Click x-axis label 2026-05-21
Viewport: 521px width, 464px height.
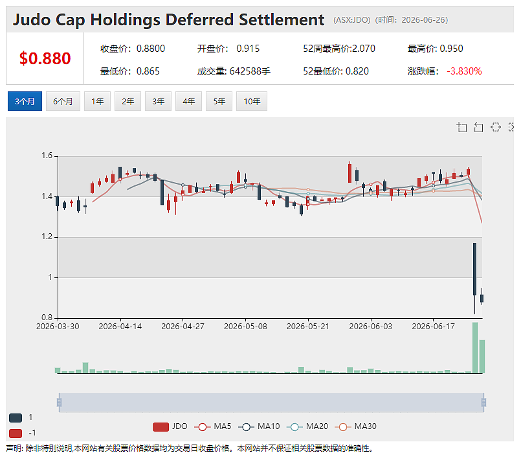click(308, 327)
